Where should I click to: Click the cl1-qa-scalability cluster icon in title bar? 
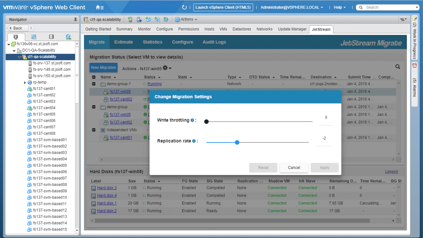[86, 20]
